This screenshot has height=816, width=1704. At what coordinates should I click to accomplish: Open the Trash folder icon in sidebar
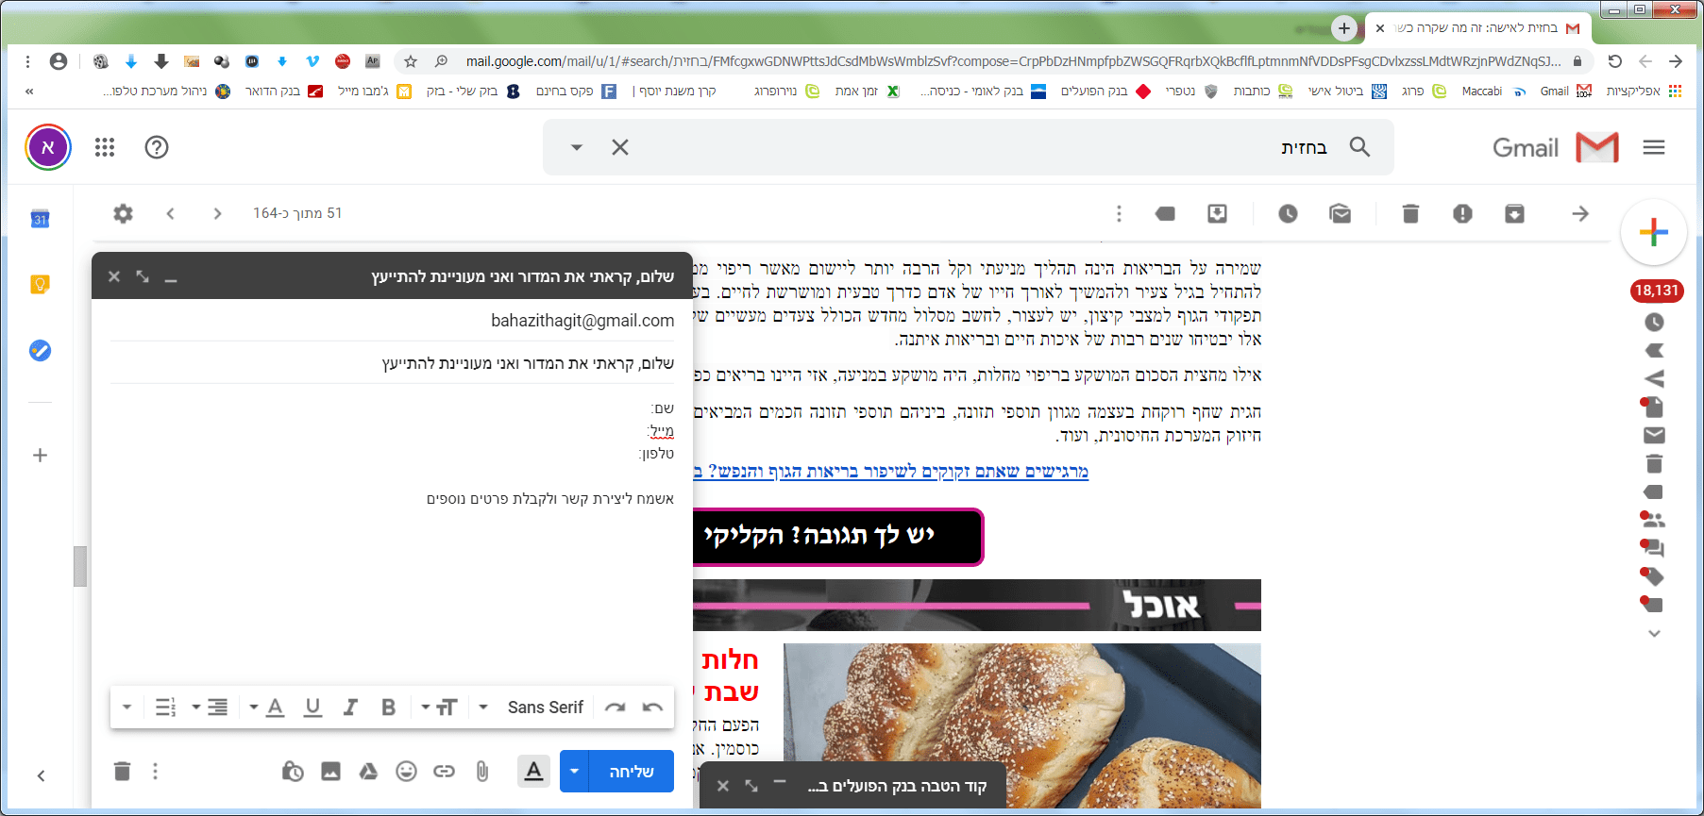(x=1654, y=463)
